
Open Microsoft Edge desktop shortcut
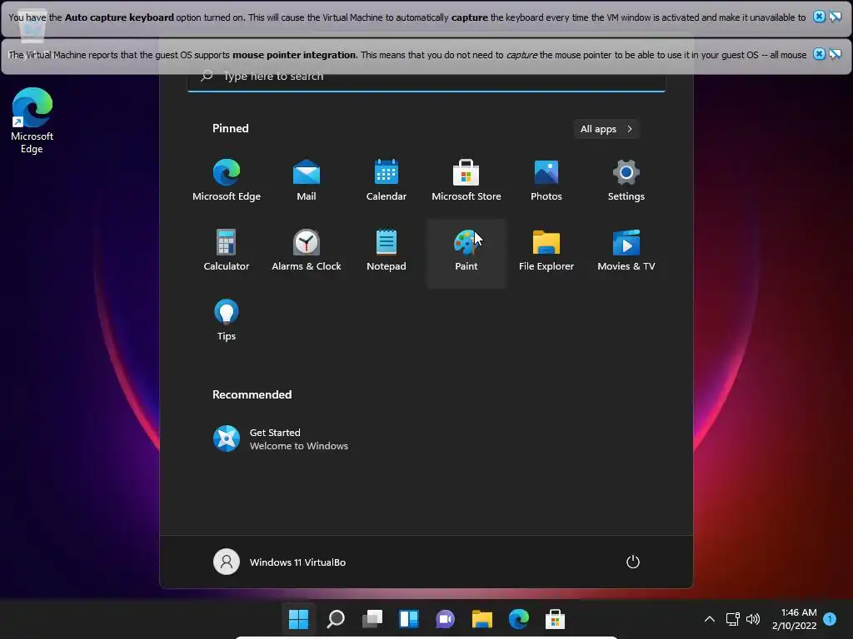[32, 120]
